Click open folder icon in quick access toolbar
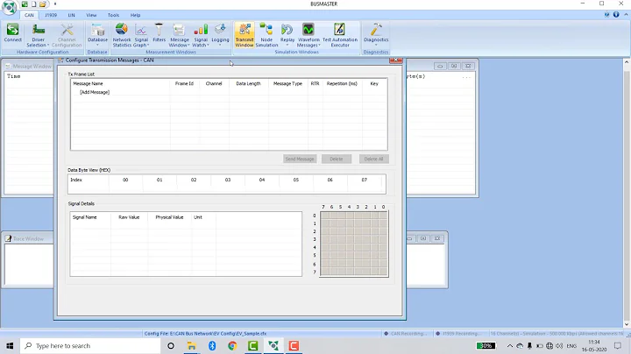The width and height of the screenshot is (631, 354). pyautogui.click(x=43, y=4)
